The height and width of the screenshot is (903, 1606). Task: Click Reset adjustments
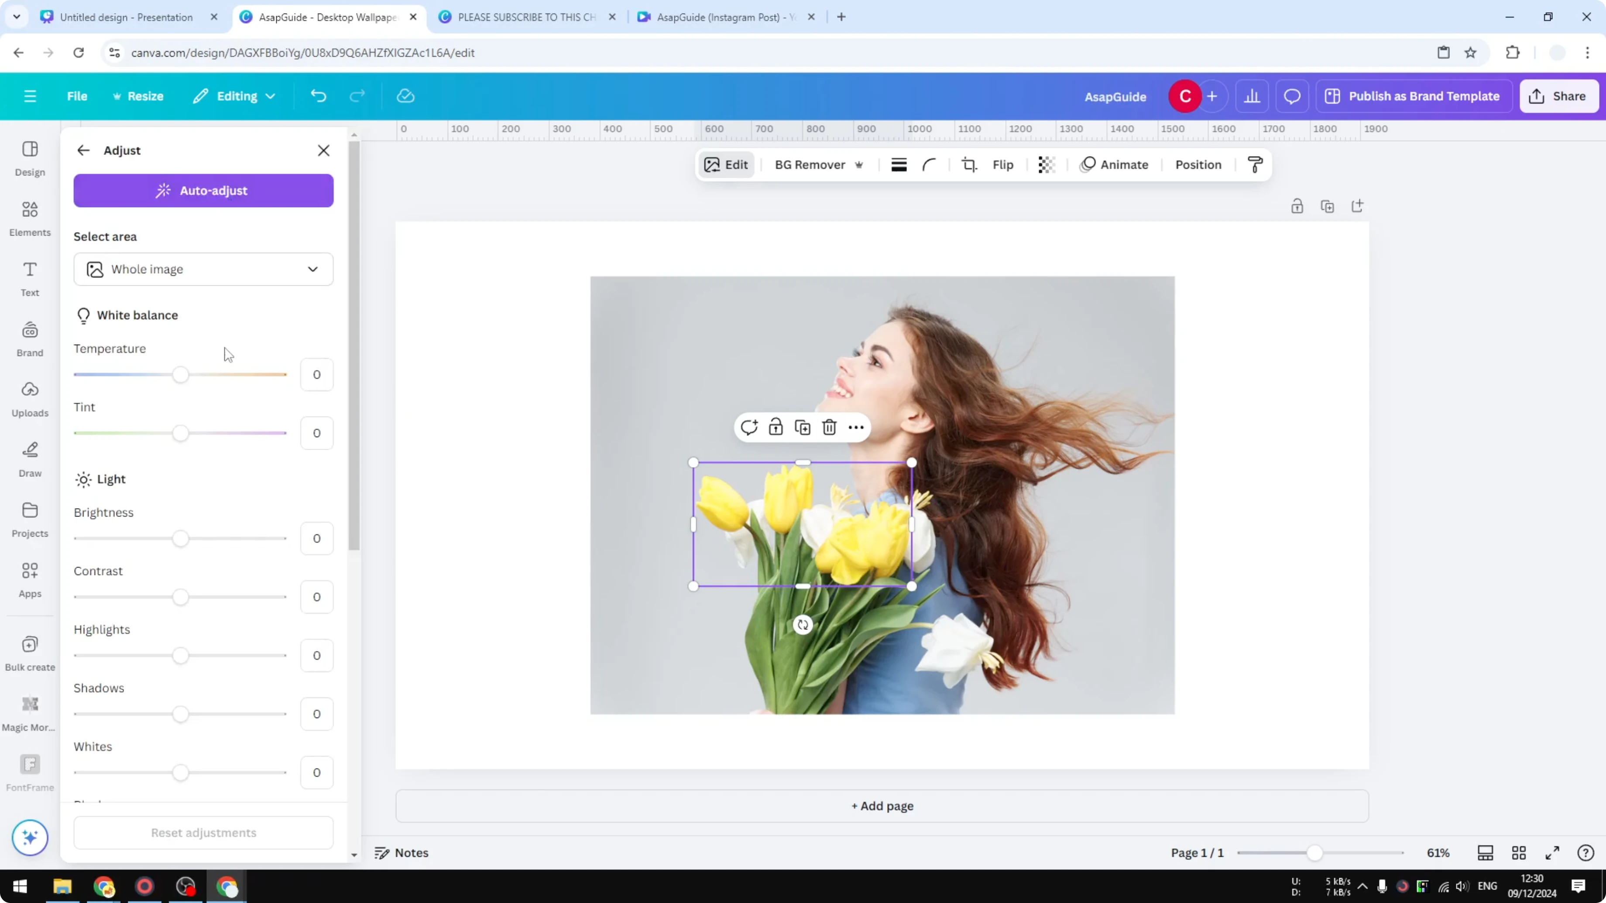202,833
